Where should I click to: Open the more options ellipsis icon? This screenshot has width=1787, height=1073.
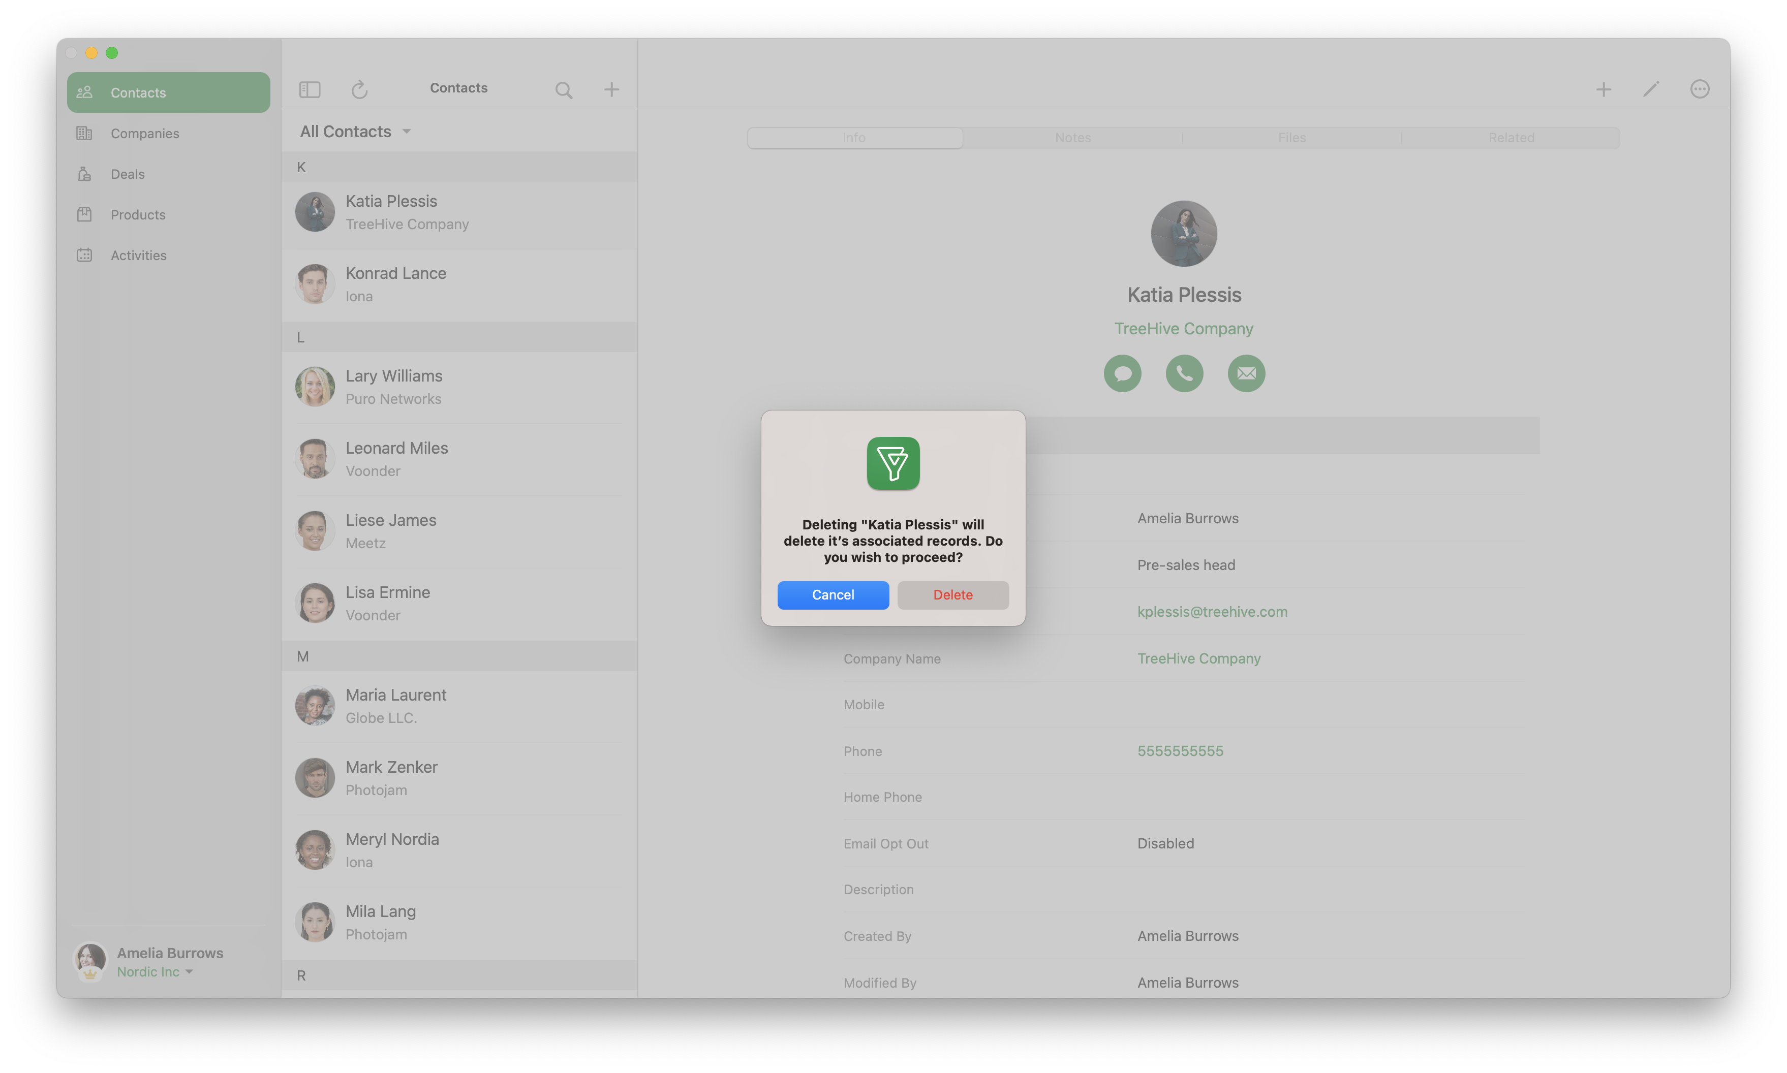coord(1699,89)
